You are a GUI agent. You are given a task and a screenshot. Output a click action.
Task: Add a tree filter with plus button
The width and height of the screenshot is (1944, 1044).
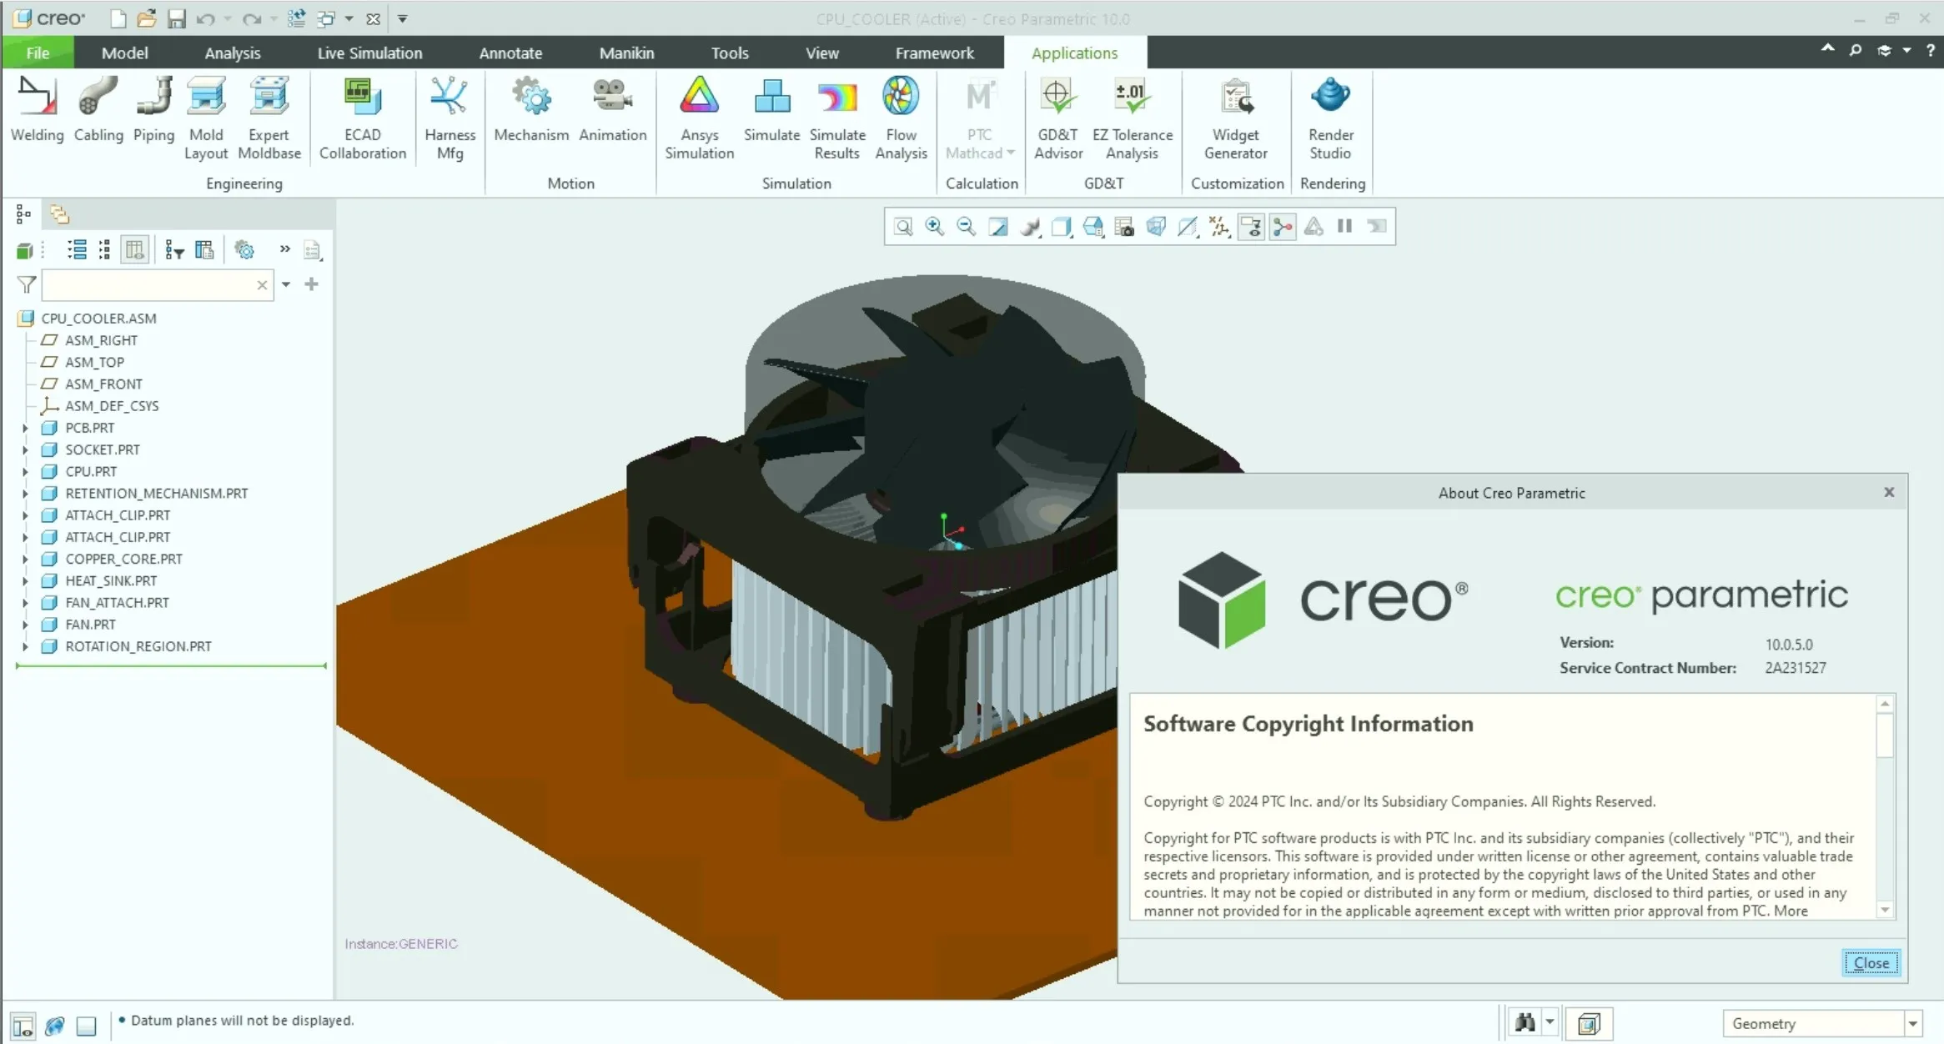click(x=312, y=284)
